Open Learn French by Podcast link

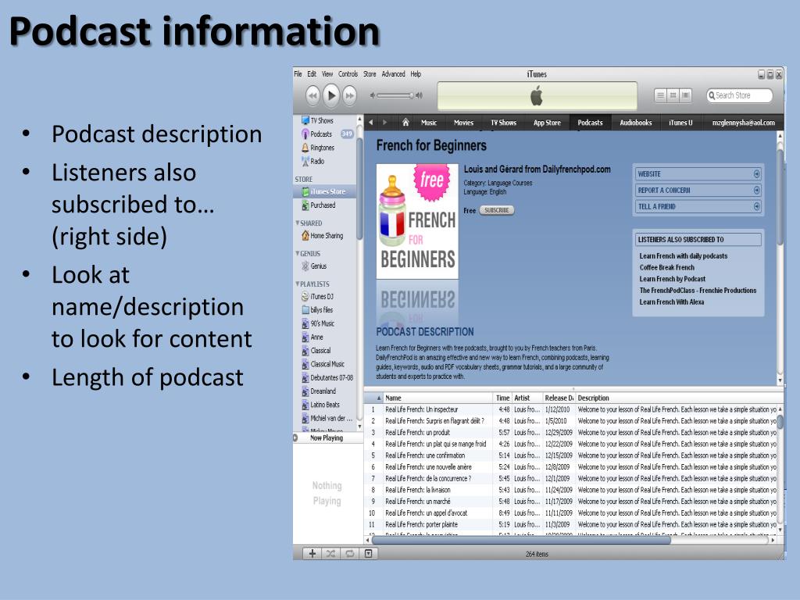(x=673, y=279)
